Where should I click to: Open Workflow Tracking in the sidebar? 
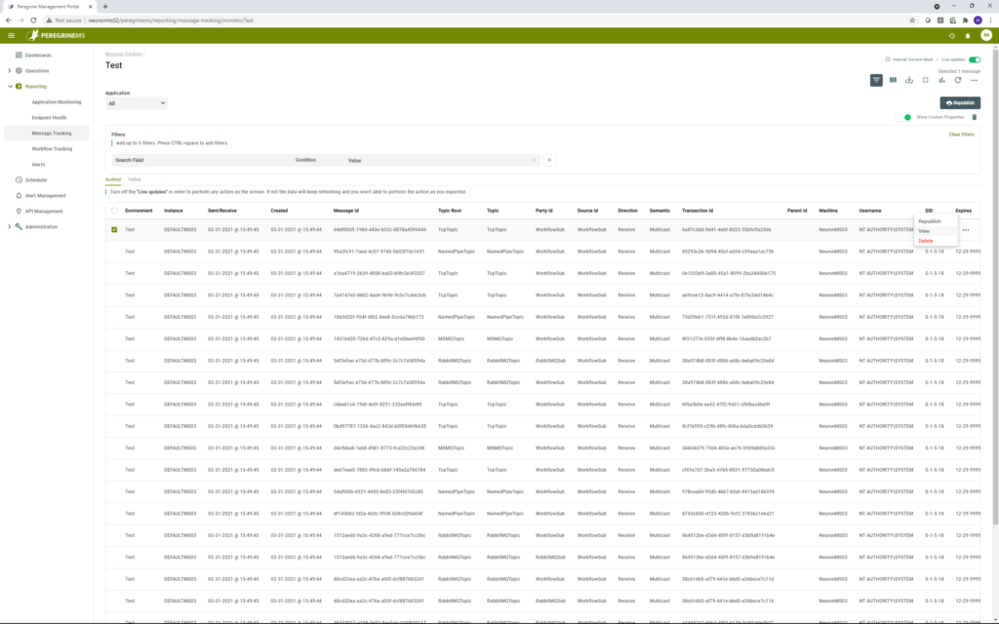[x=52, y=148]
